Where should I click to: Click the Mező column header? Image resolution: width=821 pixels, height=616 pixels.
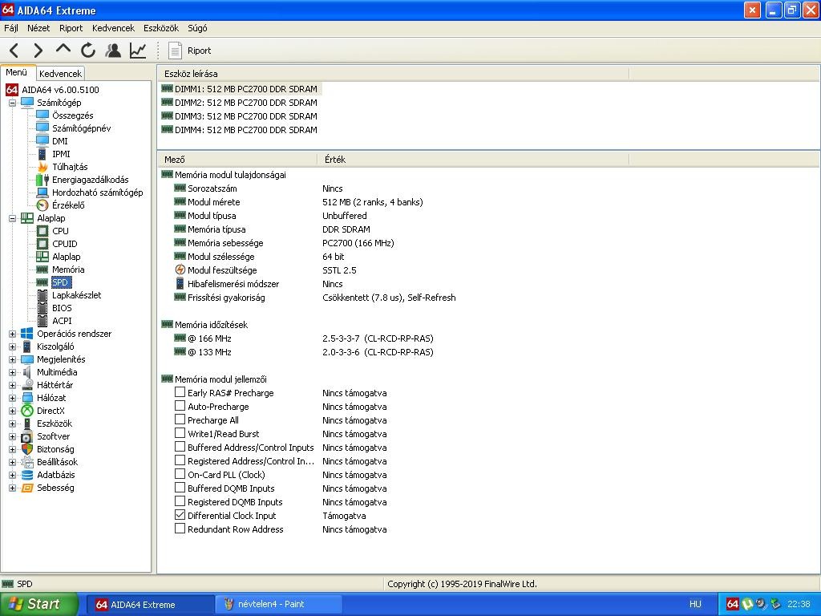coord(237,160)
